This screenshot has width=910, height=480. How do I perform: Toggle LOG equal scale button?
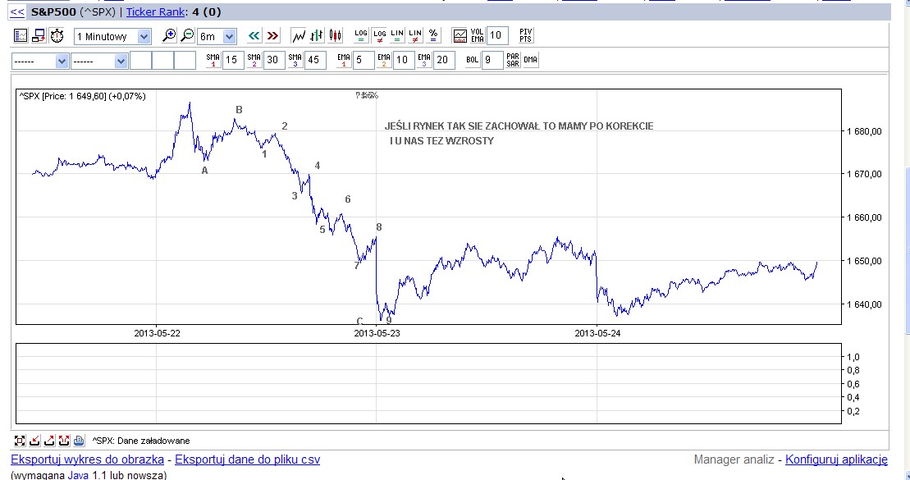[x=361, y=36]
